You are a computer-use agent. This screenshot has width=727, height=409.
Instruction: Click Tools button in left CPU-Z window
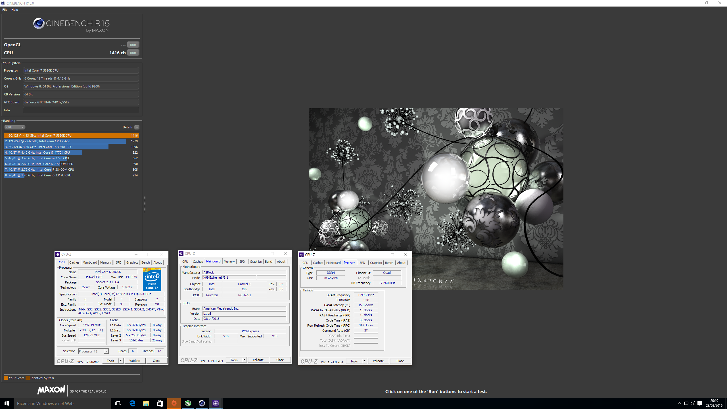pyautogui.click(x=110, y=361)
